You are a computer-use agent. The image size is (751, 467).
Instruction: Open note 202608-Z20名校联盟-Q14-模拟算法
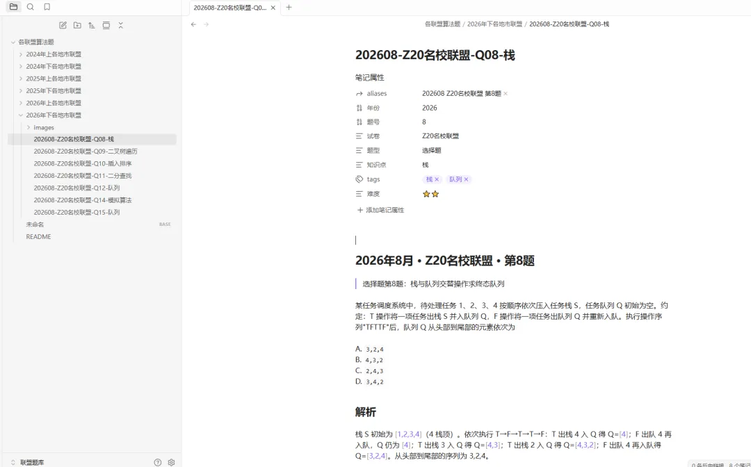pyautogui.click(x=82, y=200)
